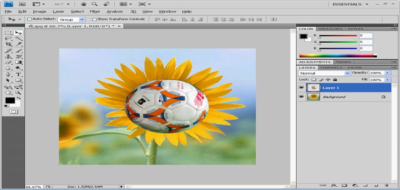The image size is (400, 190).
Task: Open the Analysis menu
Action: [115, 11]
